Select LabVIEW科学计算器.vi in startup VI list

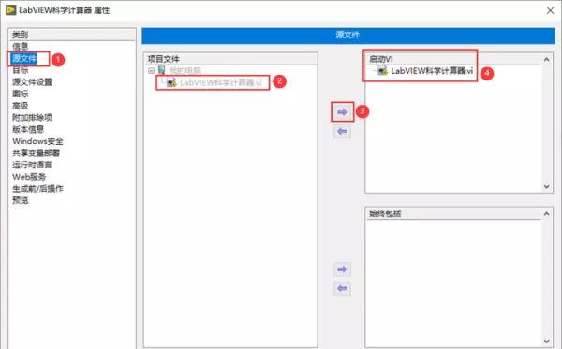coord(432,71)
